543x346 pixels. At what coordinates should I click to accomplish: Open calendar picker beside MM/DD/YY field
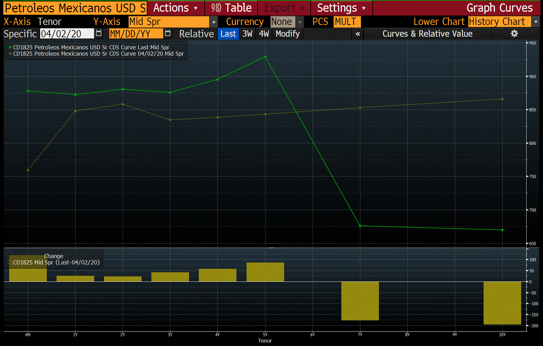click(x=168, y=33)
